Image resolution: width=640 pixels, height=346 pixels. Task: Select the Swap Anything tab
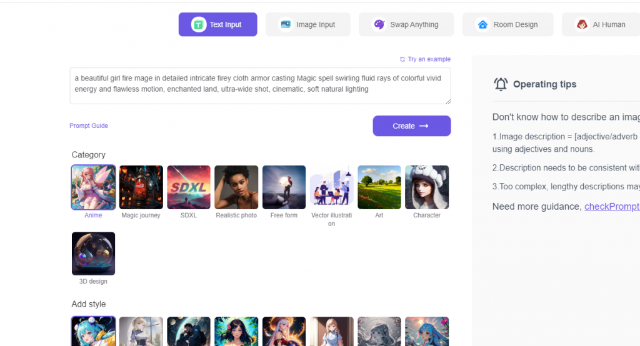pos(406,24)
